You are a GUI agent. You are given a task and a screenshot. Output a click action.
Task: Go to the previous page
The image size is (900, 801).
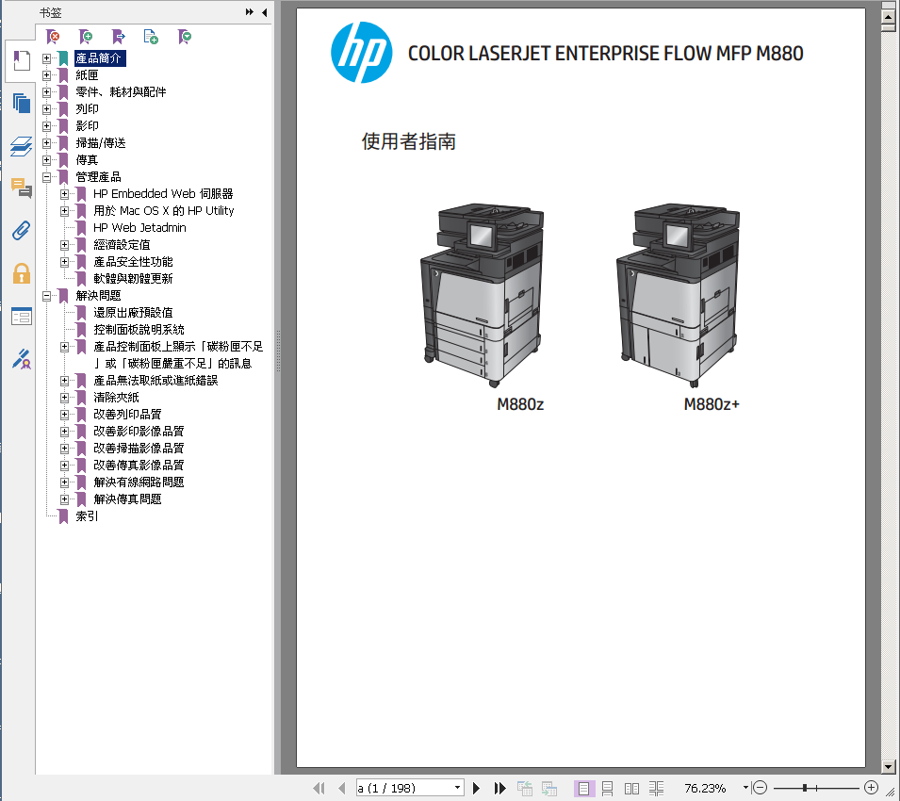[342, 789]
